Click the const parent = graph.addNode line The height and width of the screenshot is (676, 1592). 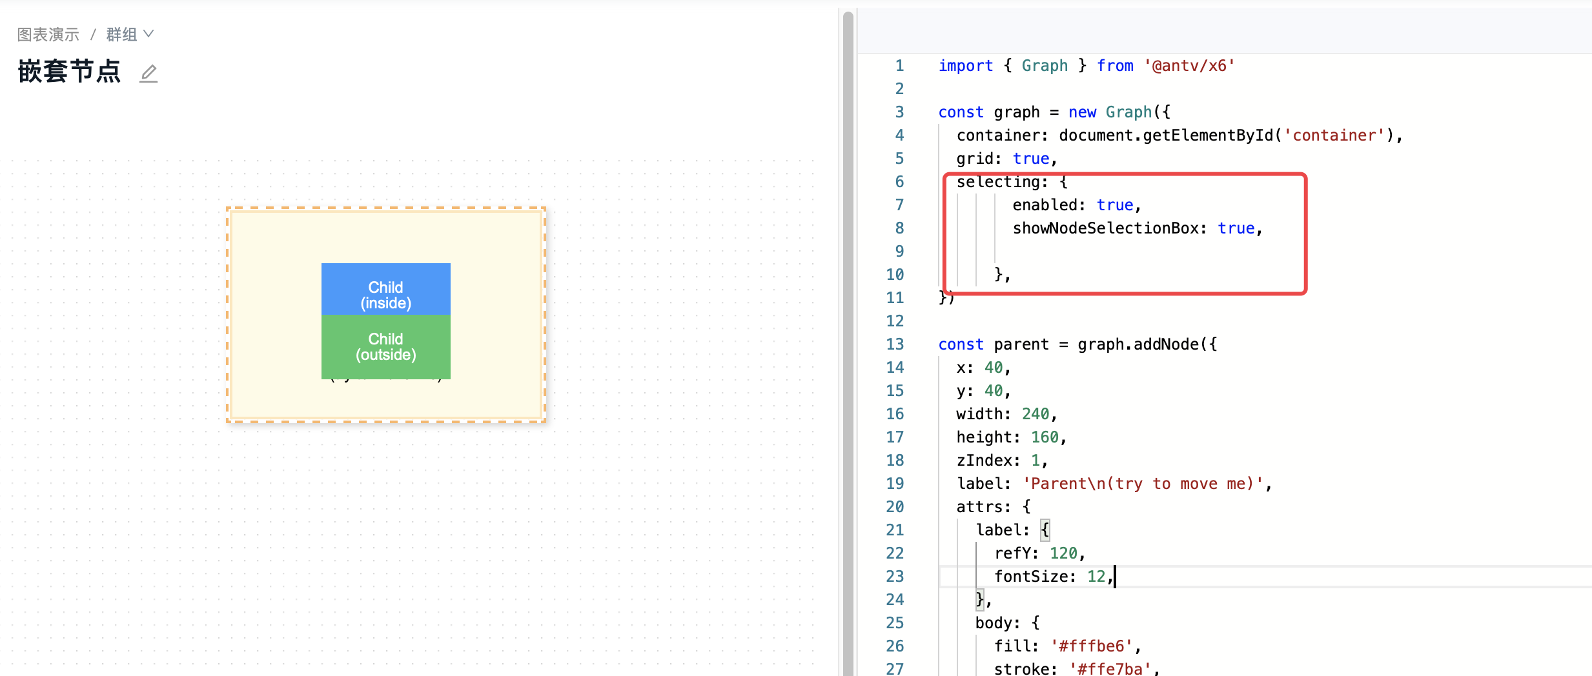click(x=1077, y=344)
